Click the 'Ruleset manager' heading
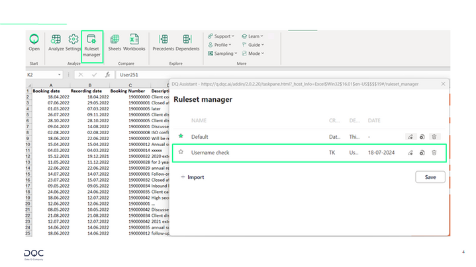476x267 pixels. pos(203,99)
